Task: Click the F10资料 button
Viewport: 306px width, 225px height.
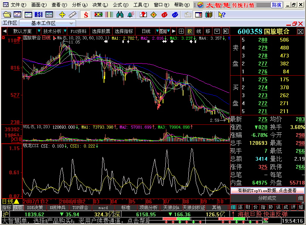Action: coord(78,31)
